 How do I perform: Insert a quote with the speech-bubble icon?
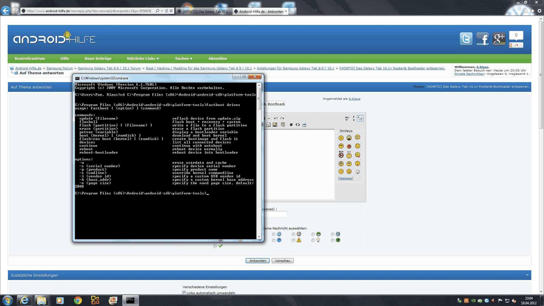coord(283,125)
